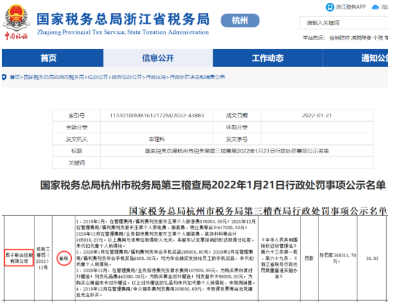Screen dimensions: 395x306
Task: Click 首页 in the breadcrumb trail
Action: point(15,77)
